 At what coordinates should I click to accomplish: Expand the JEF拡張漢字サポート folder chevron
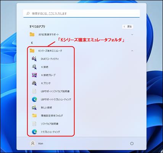132,34
